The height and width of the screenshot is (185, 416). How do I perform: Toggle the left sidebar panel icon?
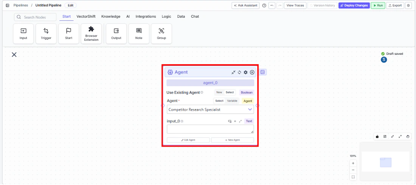pyautogui.click(x=8, y=5)
